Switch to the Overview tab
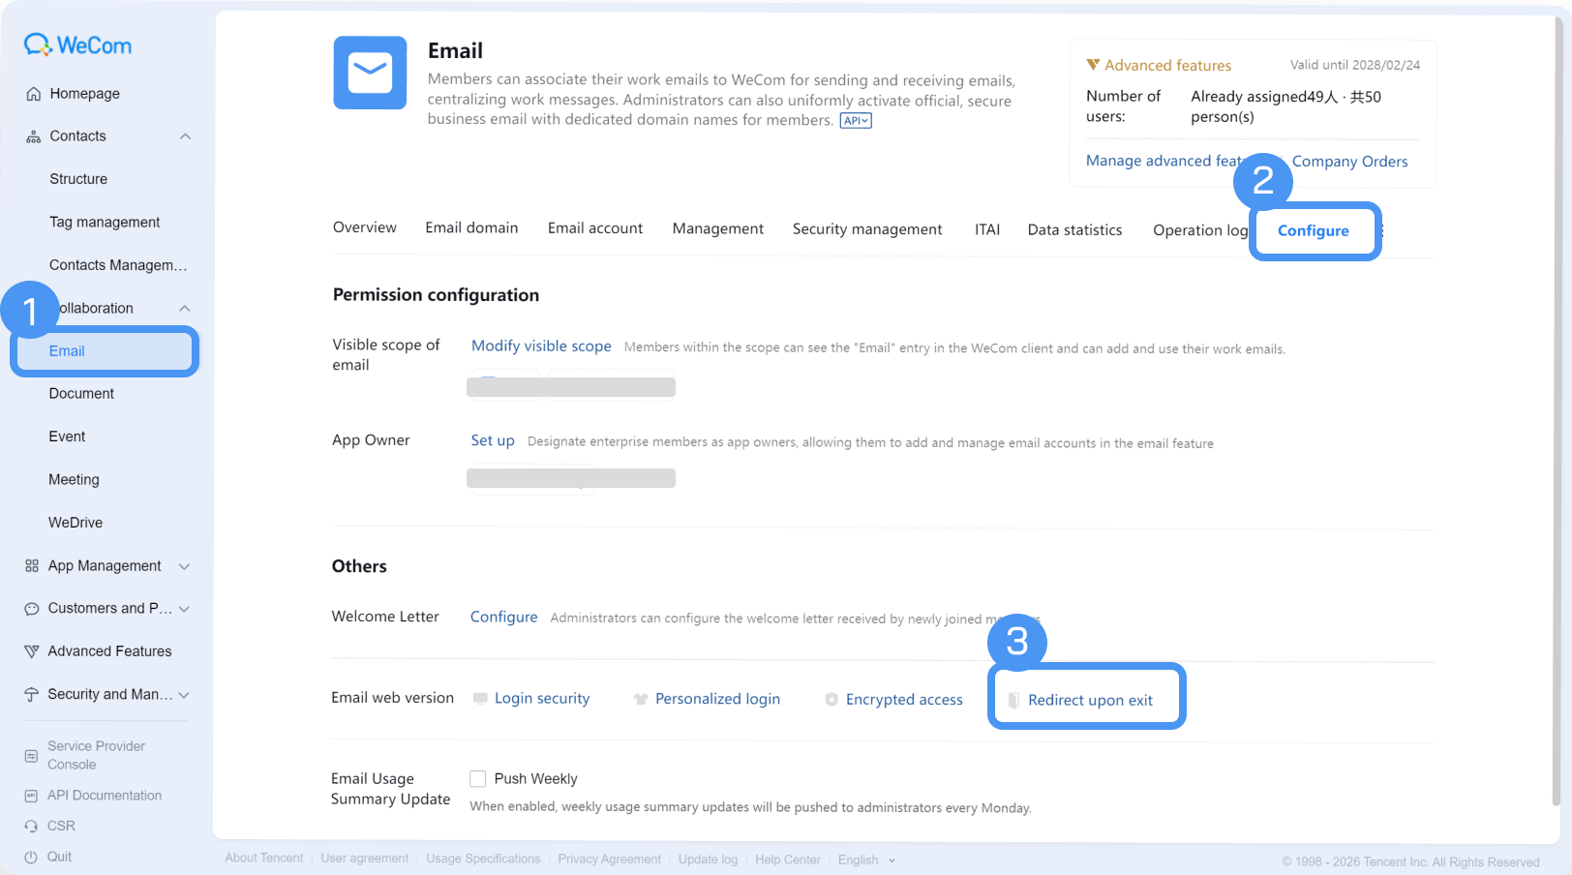The width and height of the screenshot is (1572, 875). pyautogui.click(x=365, y=227)
